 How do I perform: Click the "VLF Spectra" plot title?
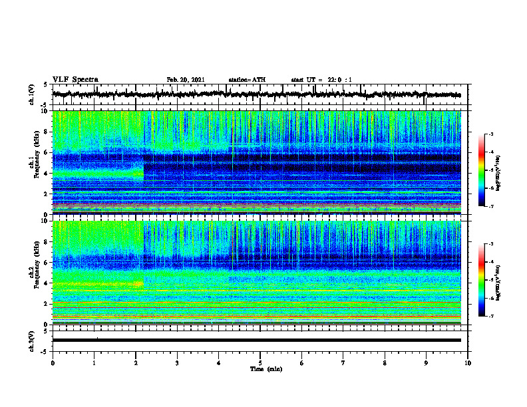[x=75, y=80]
